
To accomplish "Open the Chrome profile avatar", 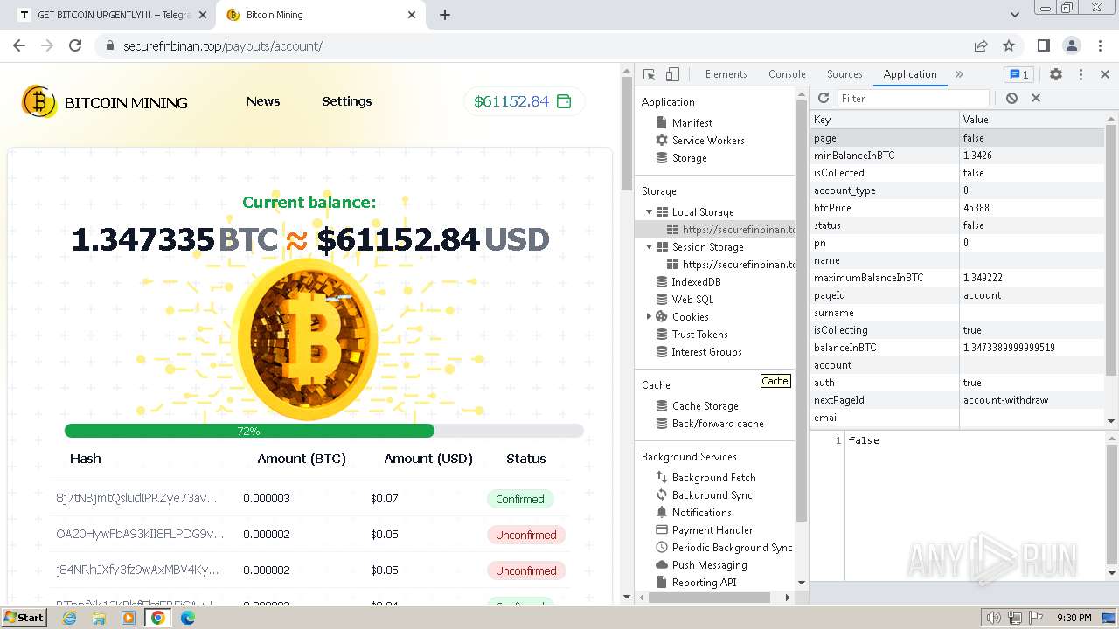I will [1071, 45].
